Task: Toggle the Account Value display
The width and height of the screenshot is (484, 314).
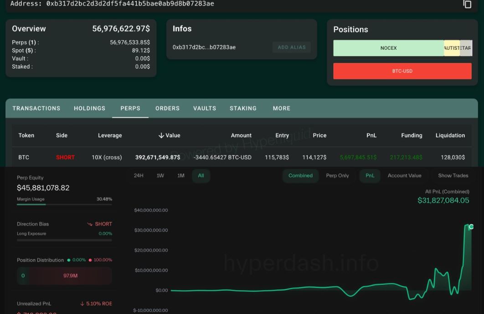Action: pos(405,175)
